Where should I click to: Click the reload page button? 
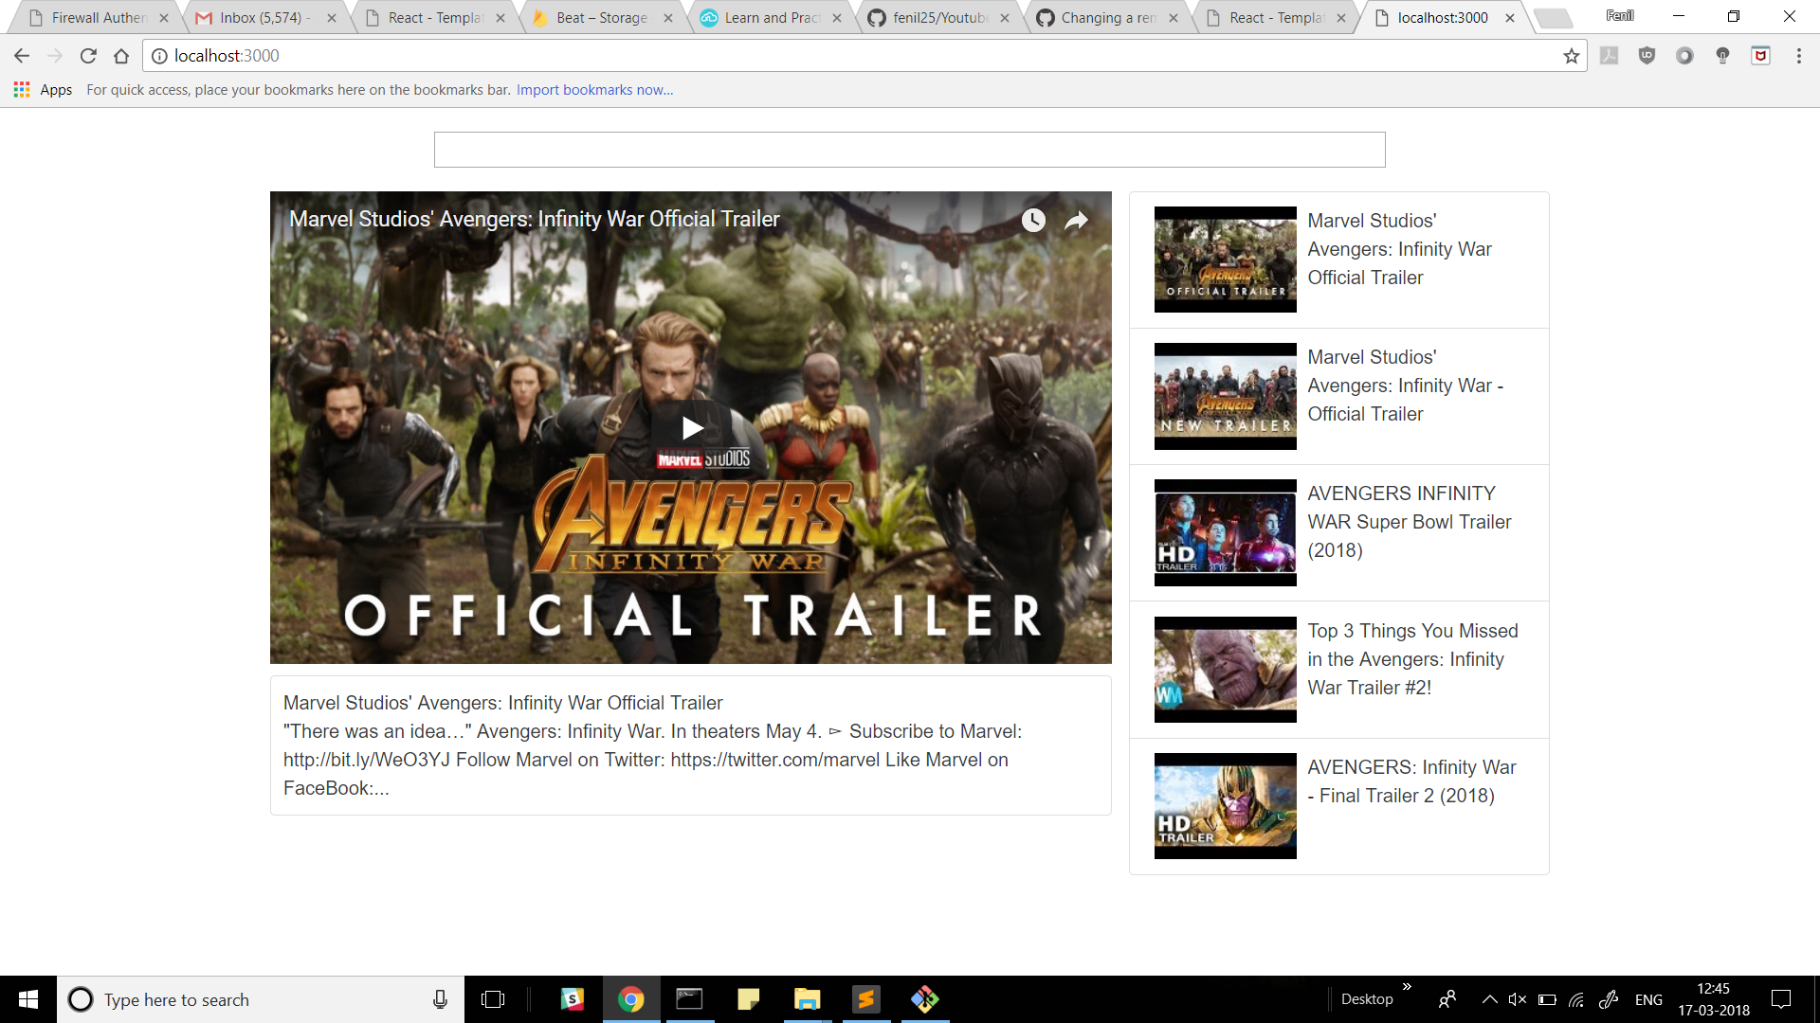(x=87, y=56)
